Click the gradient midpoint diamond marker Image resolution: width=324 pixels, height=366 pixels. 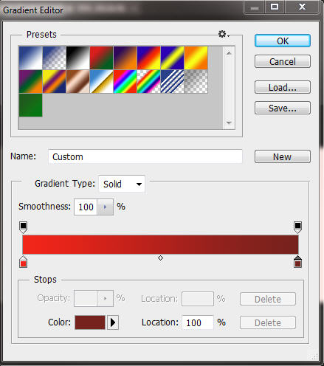point(160,258)
